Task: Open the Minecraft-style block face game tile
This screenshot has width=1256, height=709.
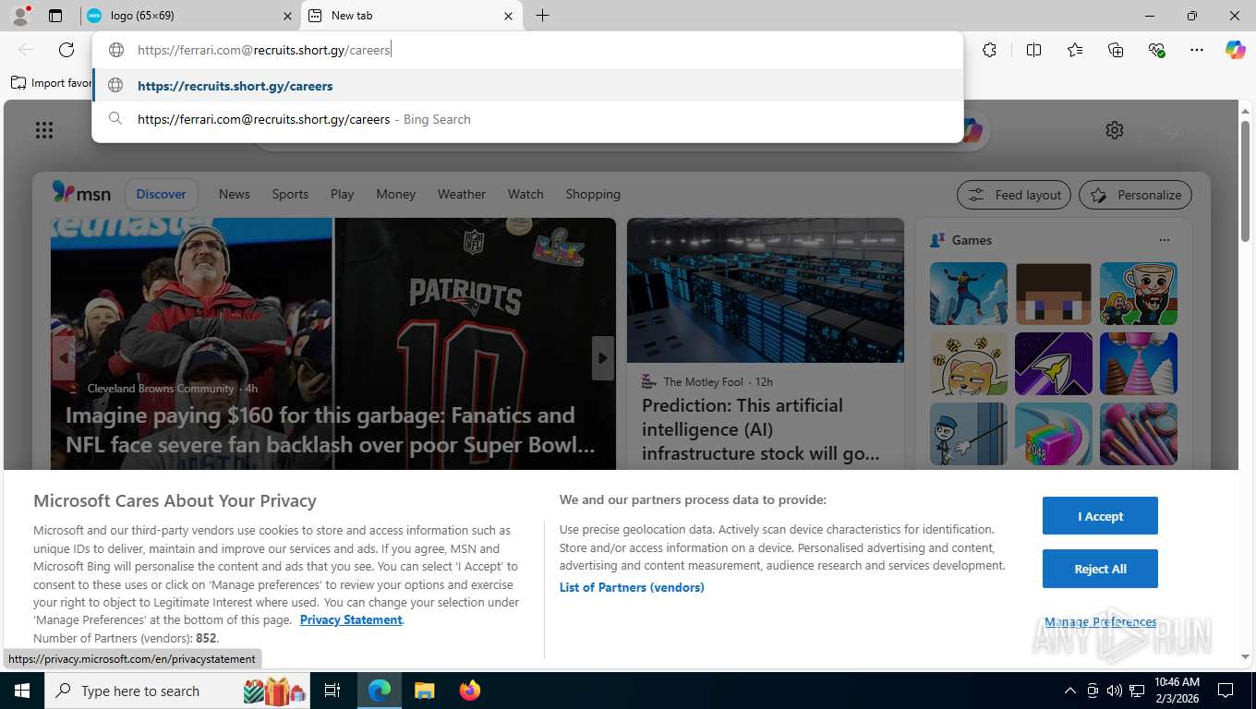Action: tap(1054, 294)
